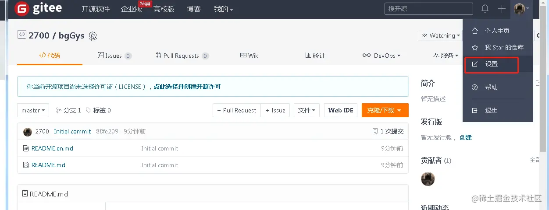Viewport: 549px width, 210px height.
Task: Select 我 Star 的仓库 from user menu
Action: [x=498, y=47]
